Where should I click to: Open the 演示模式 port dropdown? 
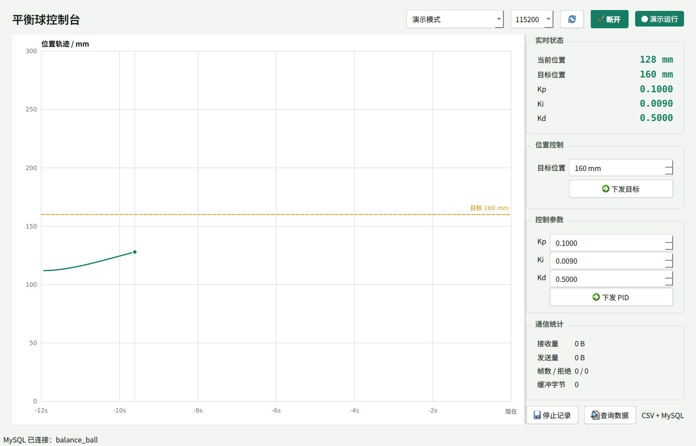pyautogui.click(x=455, y=19)
